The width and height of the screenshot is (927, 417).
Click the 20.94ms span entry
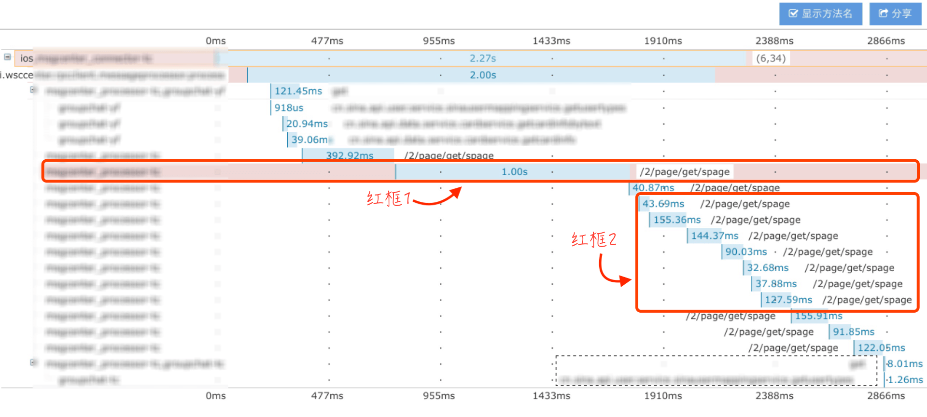[x=306, y=124]
